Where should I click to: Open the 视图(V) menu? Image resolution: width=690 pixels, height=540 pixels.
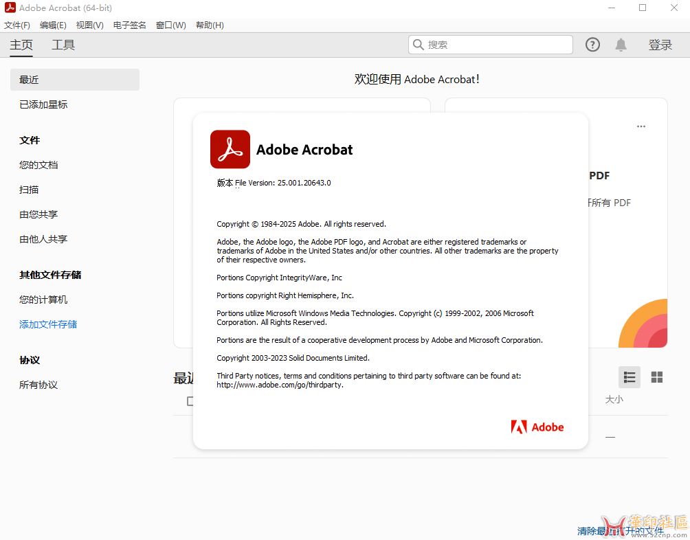90,25
